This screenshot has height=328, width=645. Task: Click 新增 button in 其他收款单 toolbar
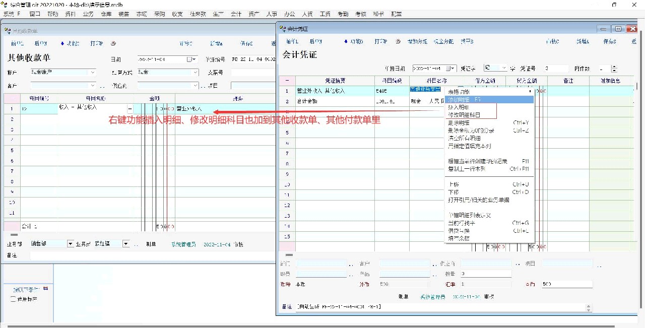216,43
